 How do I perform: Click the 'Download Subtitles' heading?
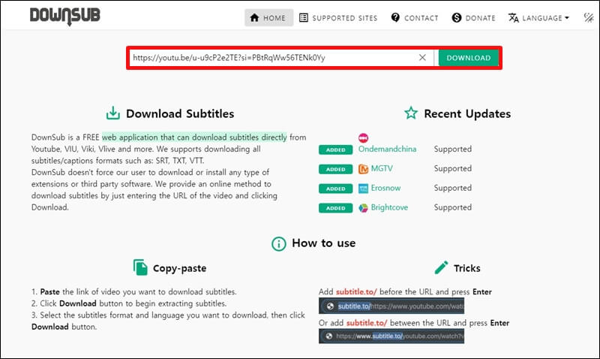pyautogui.click(x=180, y=114)
